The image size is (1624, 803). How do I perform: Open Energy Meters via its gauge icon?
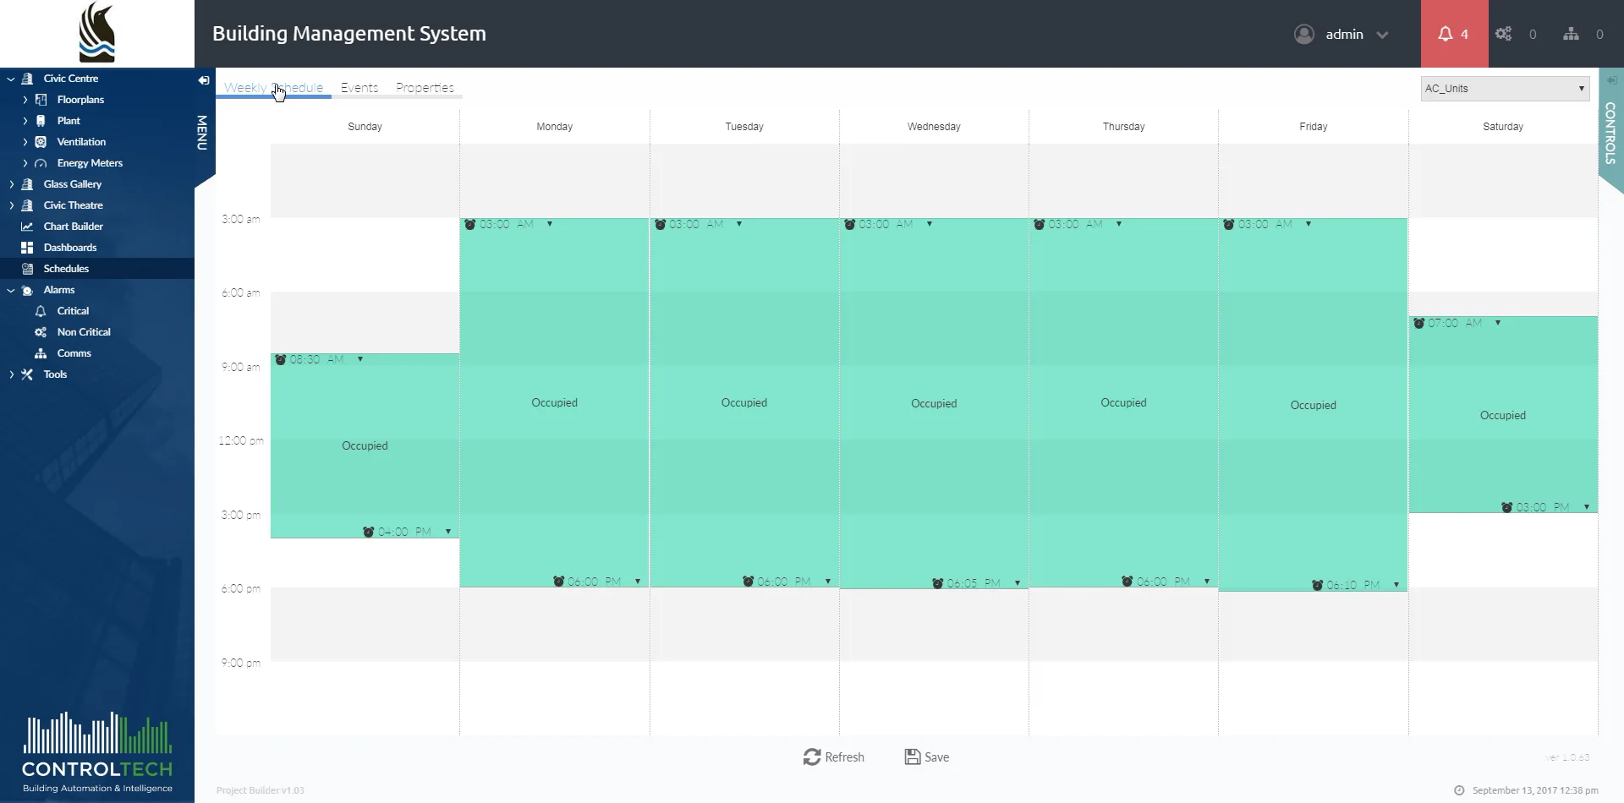coord(41,162)
